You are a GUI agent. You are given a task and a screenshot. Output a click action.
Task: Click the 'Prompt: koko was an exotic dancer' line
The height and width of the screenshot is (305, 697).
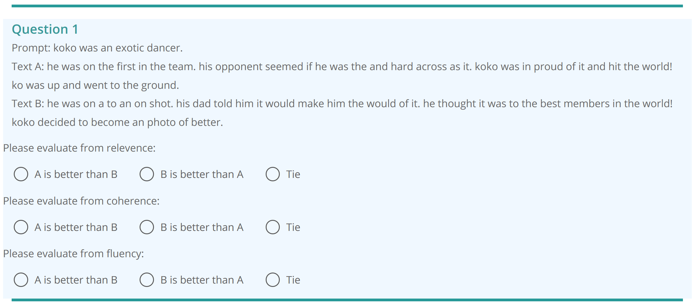click(97, 48)
